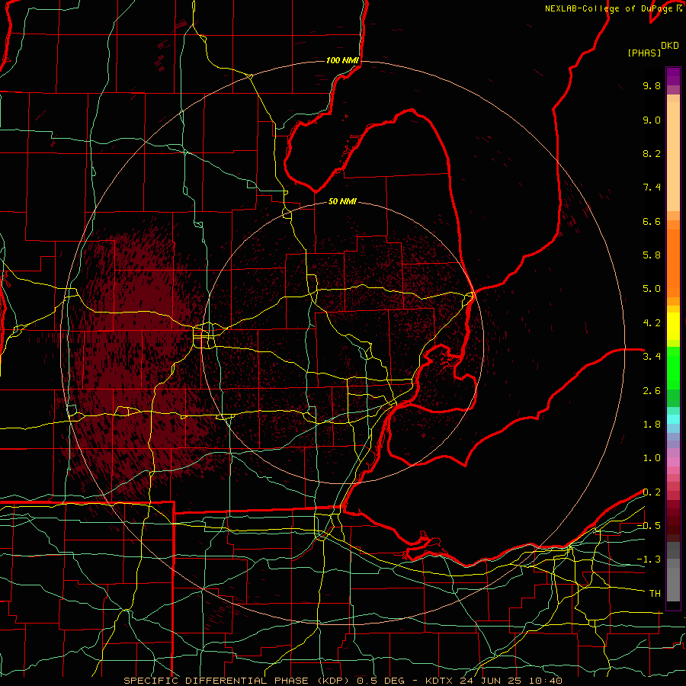
Task: Click the -1.3 scale value
Action: coord(649,559)
